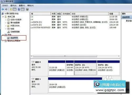Sort by the 状态 column header
This screenshot has height=95, width=132.
pyautogui.click(x=89, y=14)
